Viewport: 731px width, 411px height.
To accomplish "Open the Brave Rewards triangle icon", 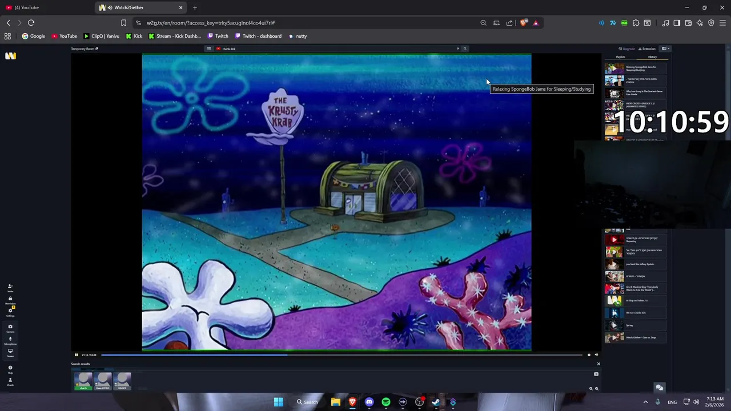I will point(536,23).
